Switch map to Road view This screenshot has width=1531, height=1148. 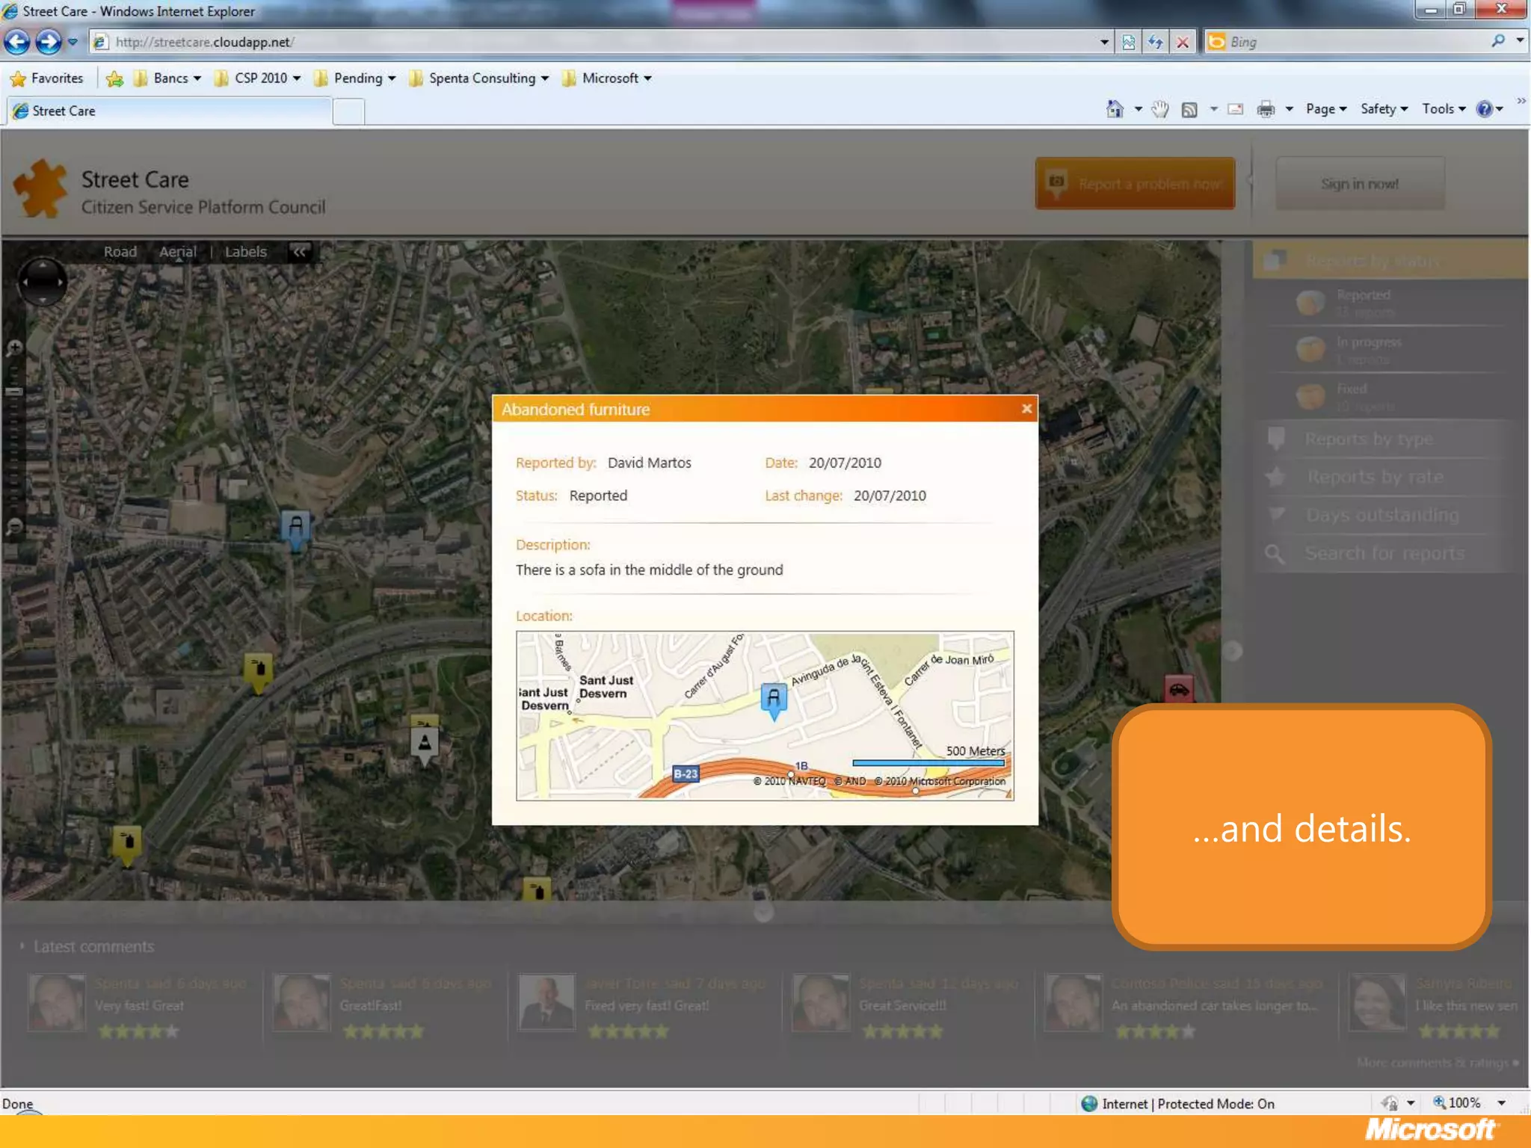[x=120, y=252]
